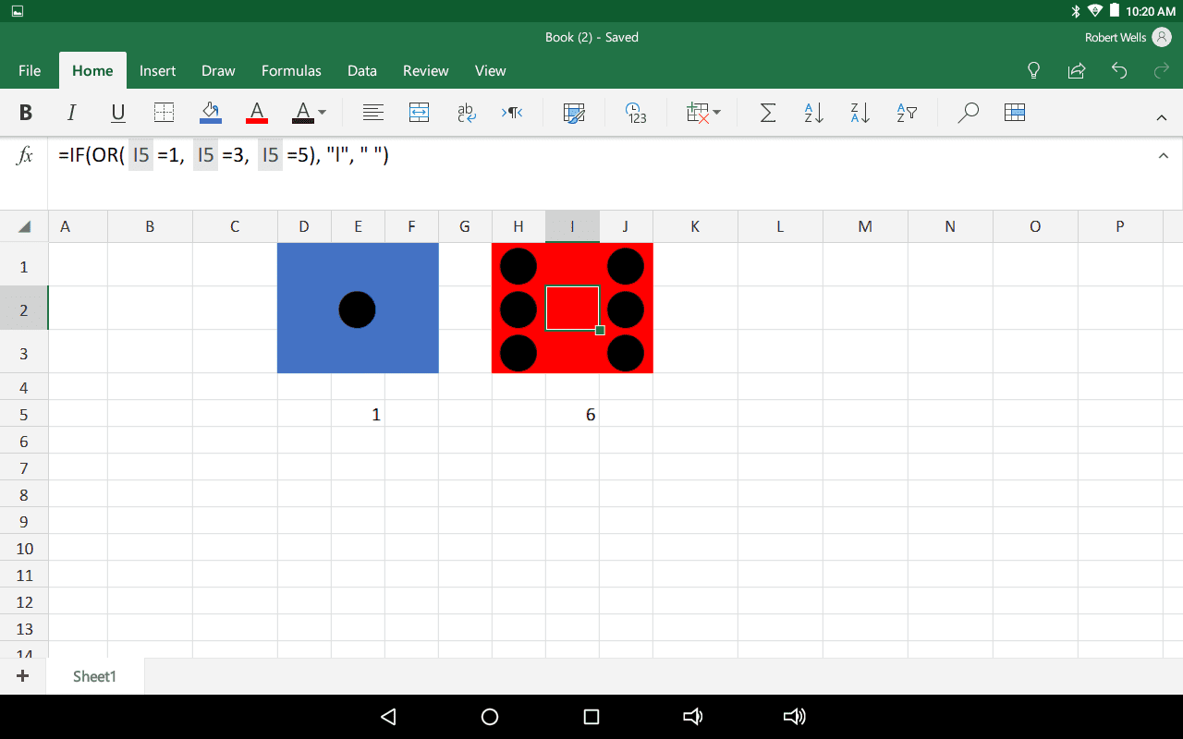This screenshot has width=1183, height=739.
Task: Click the Select All corner triangle
Action: point(24,226)
